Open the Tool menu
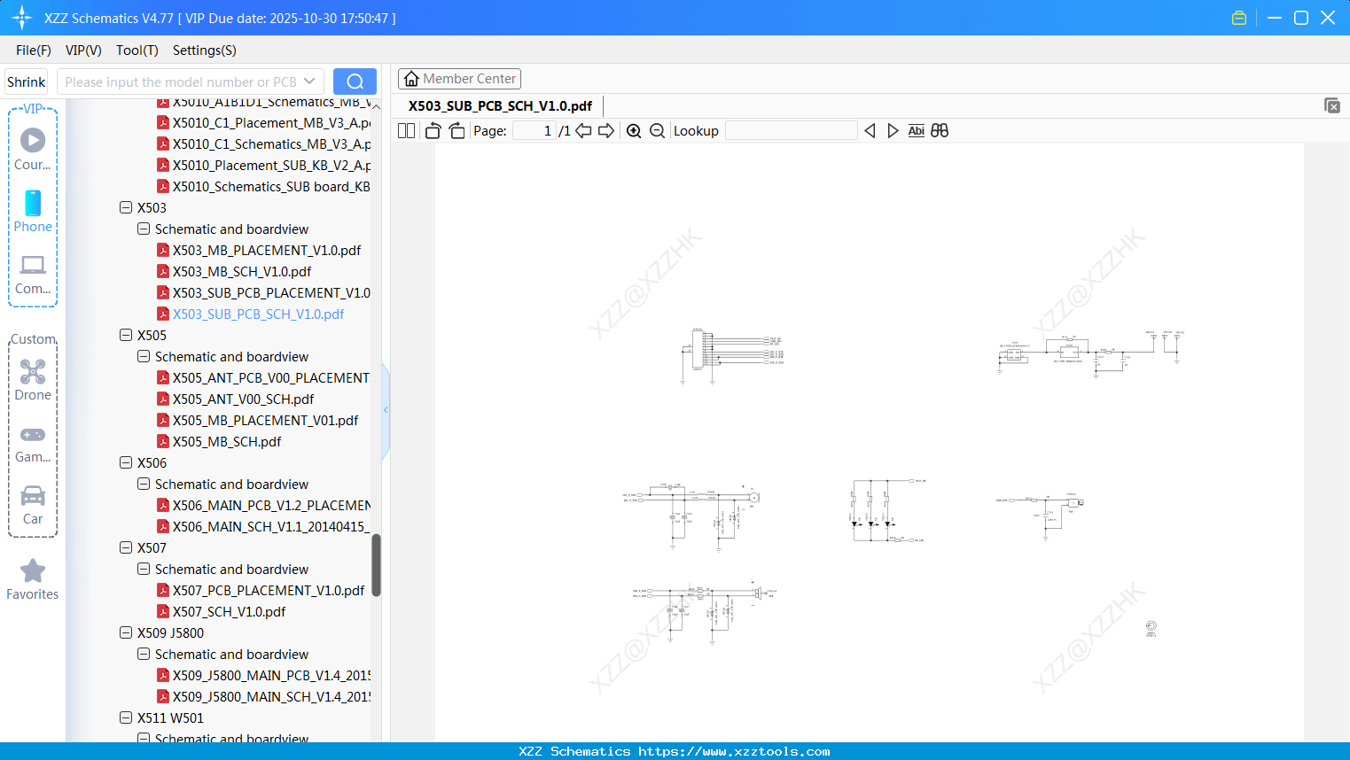Viewport: 1350px width, 760px height. tap(137, 50)
